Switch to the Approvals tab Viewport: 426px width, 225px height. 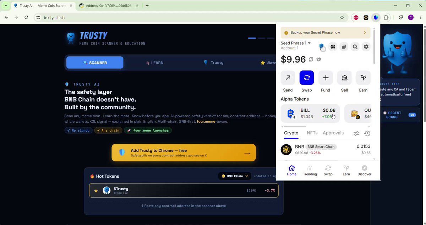pos(333,133)
